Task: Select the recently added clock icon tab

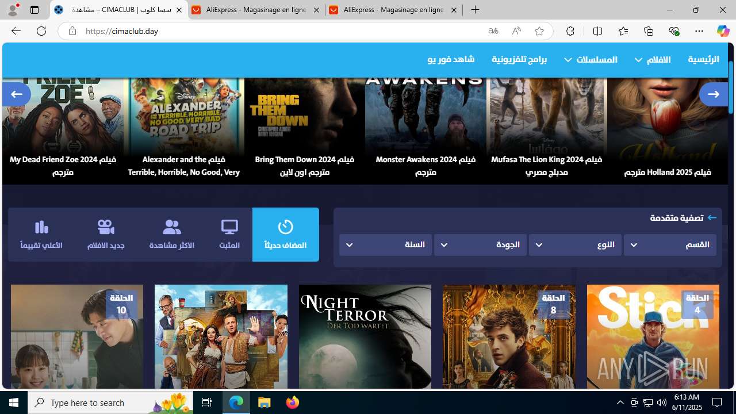Action: pos(286,235)
